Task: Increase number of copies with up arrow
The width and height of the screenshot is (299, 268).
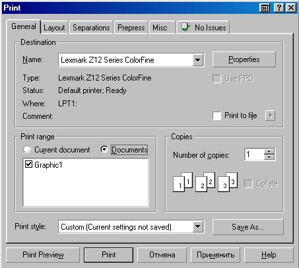Action: point(269,152)
